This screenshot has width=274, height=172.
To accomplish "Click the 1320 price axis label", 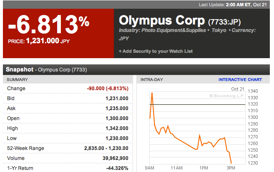I will click(x=253, y=104).
